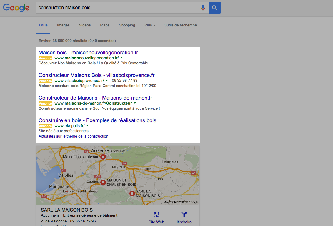Go to the Maps tab

point(105,25)
